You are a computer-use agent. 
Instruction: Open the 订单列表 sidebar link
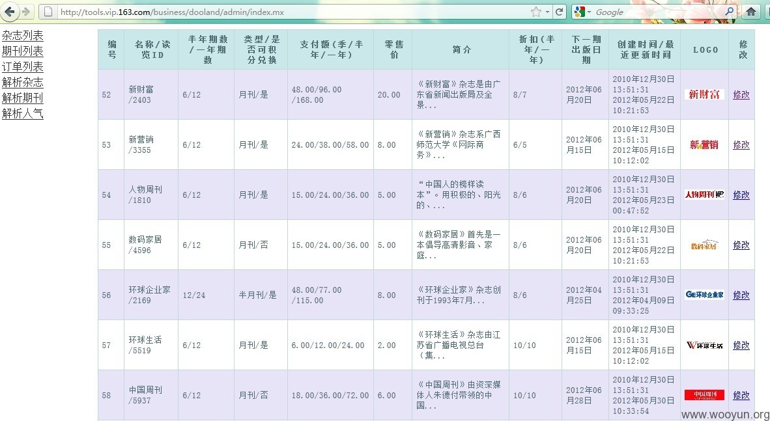point(23,67)
